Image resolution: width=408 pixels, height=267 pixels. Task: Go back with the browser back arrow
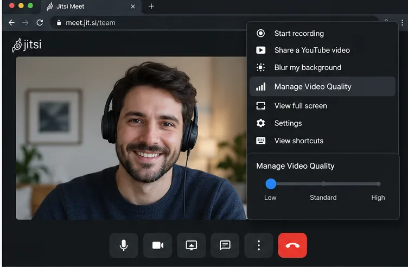pos(11,23)
